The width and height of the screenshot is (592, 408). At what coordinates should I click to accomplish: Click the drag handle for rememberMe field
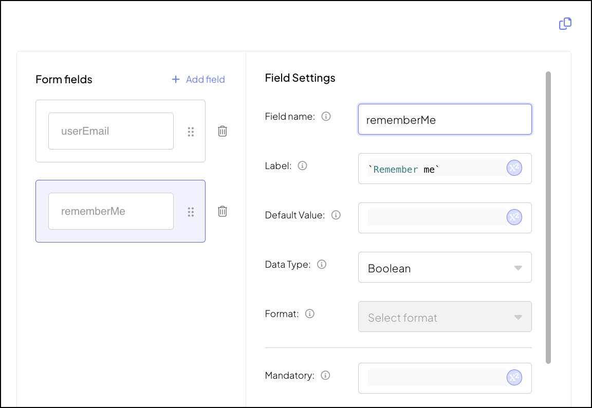click(191, 212)
